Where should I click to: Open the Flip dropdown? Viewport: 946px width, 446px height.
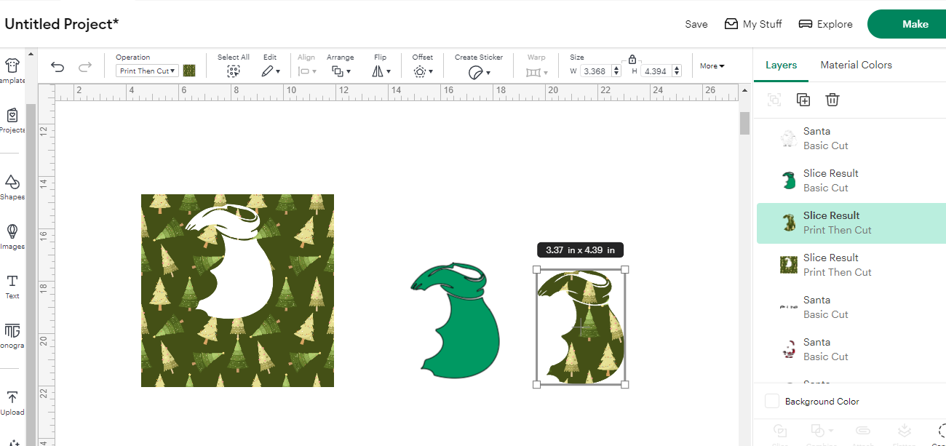381,71
